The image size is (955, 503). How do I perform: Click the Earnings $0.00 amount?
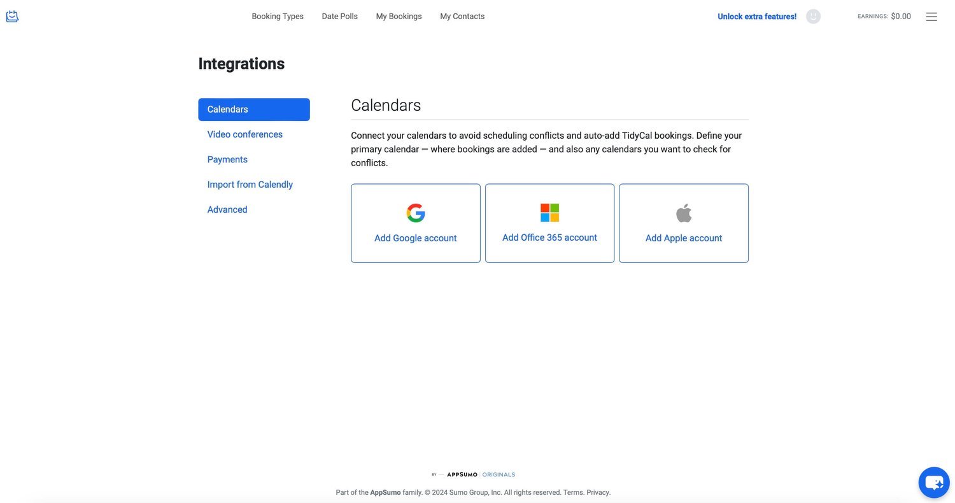click(901, 17)
